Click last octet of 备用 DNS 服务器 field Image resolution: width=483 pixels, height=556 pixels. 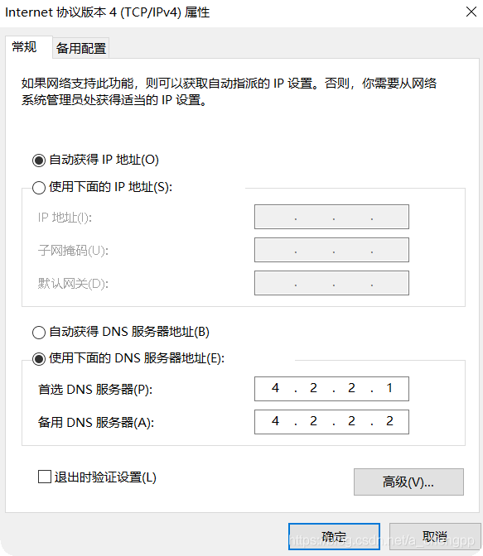(x=389, y=421)
